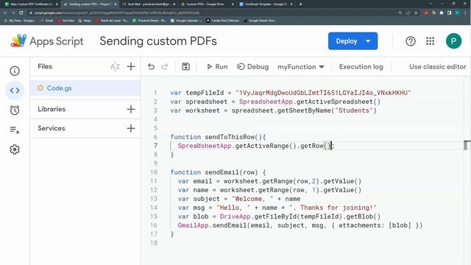Rename project title Sending custom PDFs
The width and height of the screenshot is (471, 265).
[x=158, y=41]
